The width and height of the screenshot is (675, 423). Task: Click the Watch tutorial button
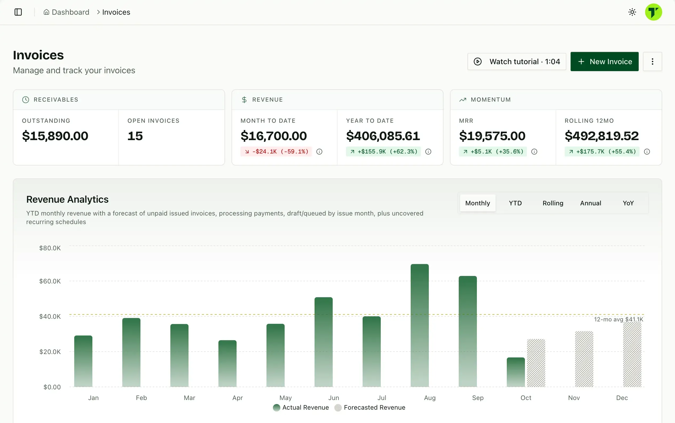[517, 61]
